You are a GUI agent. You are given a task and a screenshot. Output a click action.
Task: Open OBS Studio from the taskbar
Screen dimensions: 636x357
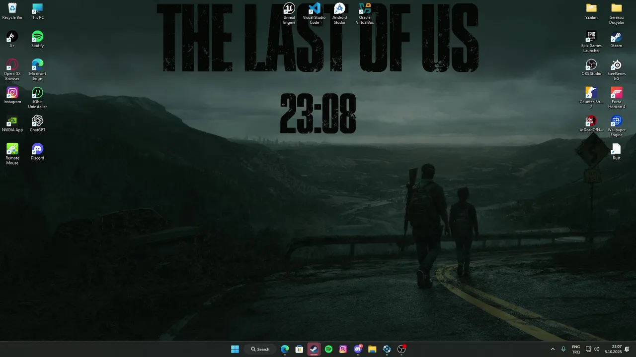click(401, 349)
